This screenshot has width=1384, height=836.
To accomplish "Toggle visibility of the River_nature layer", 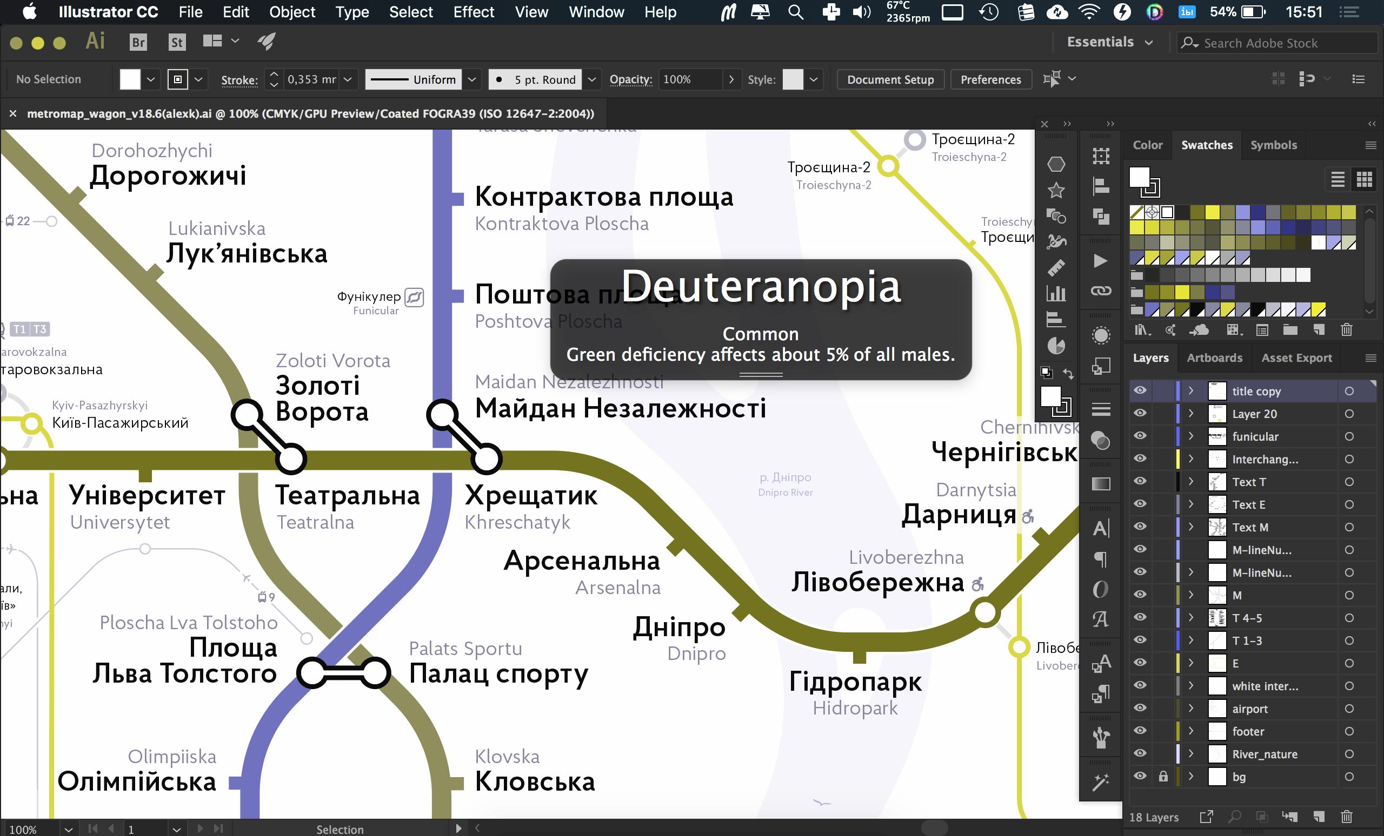I will 1140,753.
